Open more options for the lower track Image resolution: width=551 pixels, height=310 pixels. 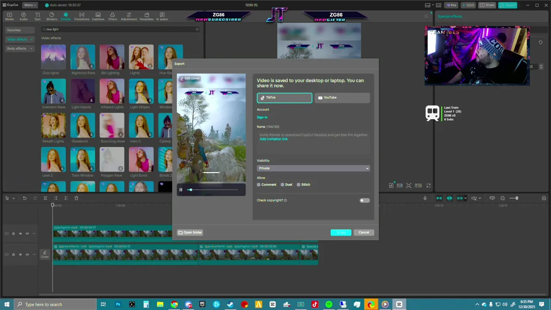[x=34, y=254]
